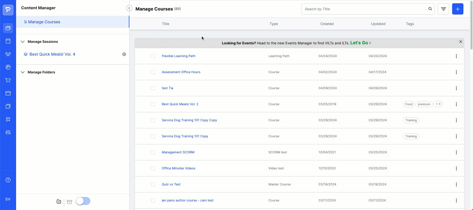Viewport: 473px width, 210px height.
Task: Click the premium tag
Action: click(424, 104)
